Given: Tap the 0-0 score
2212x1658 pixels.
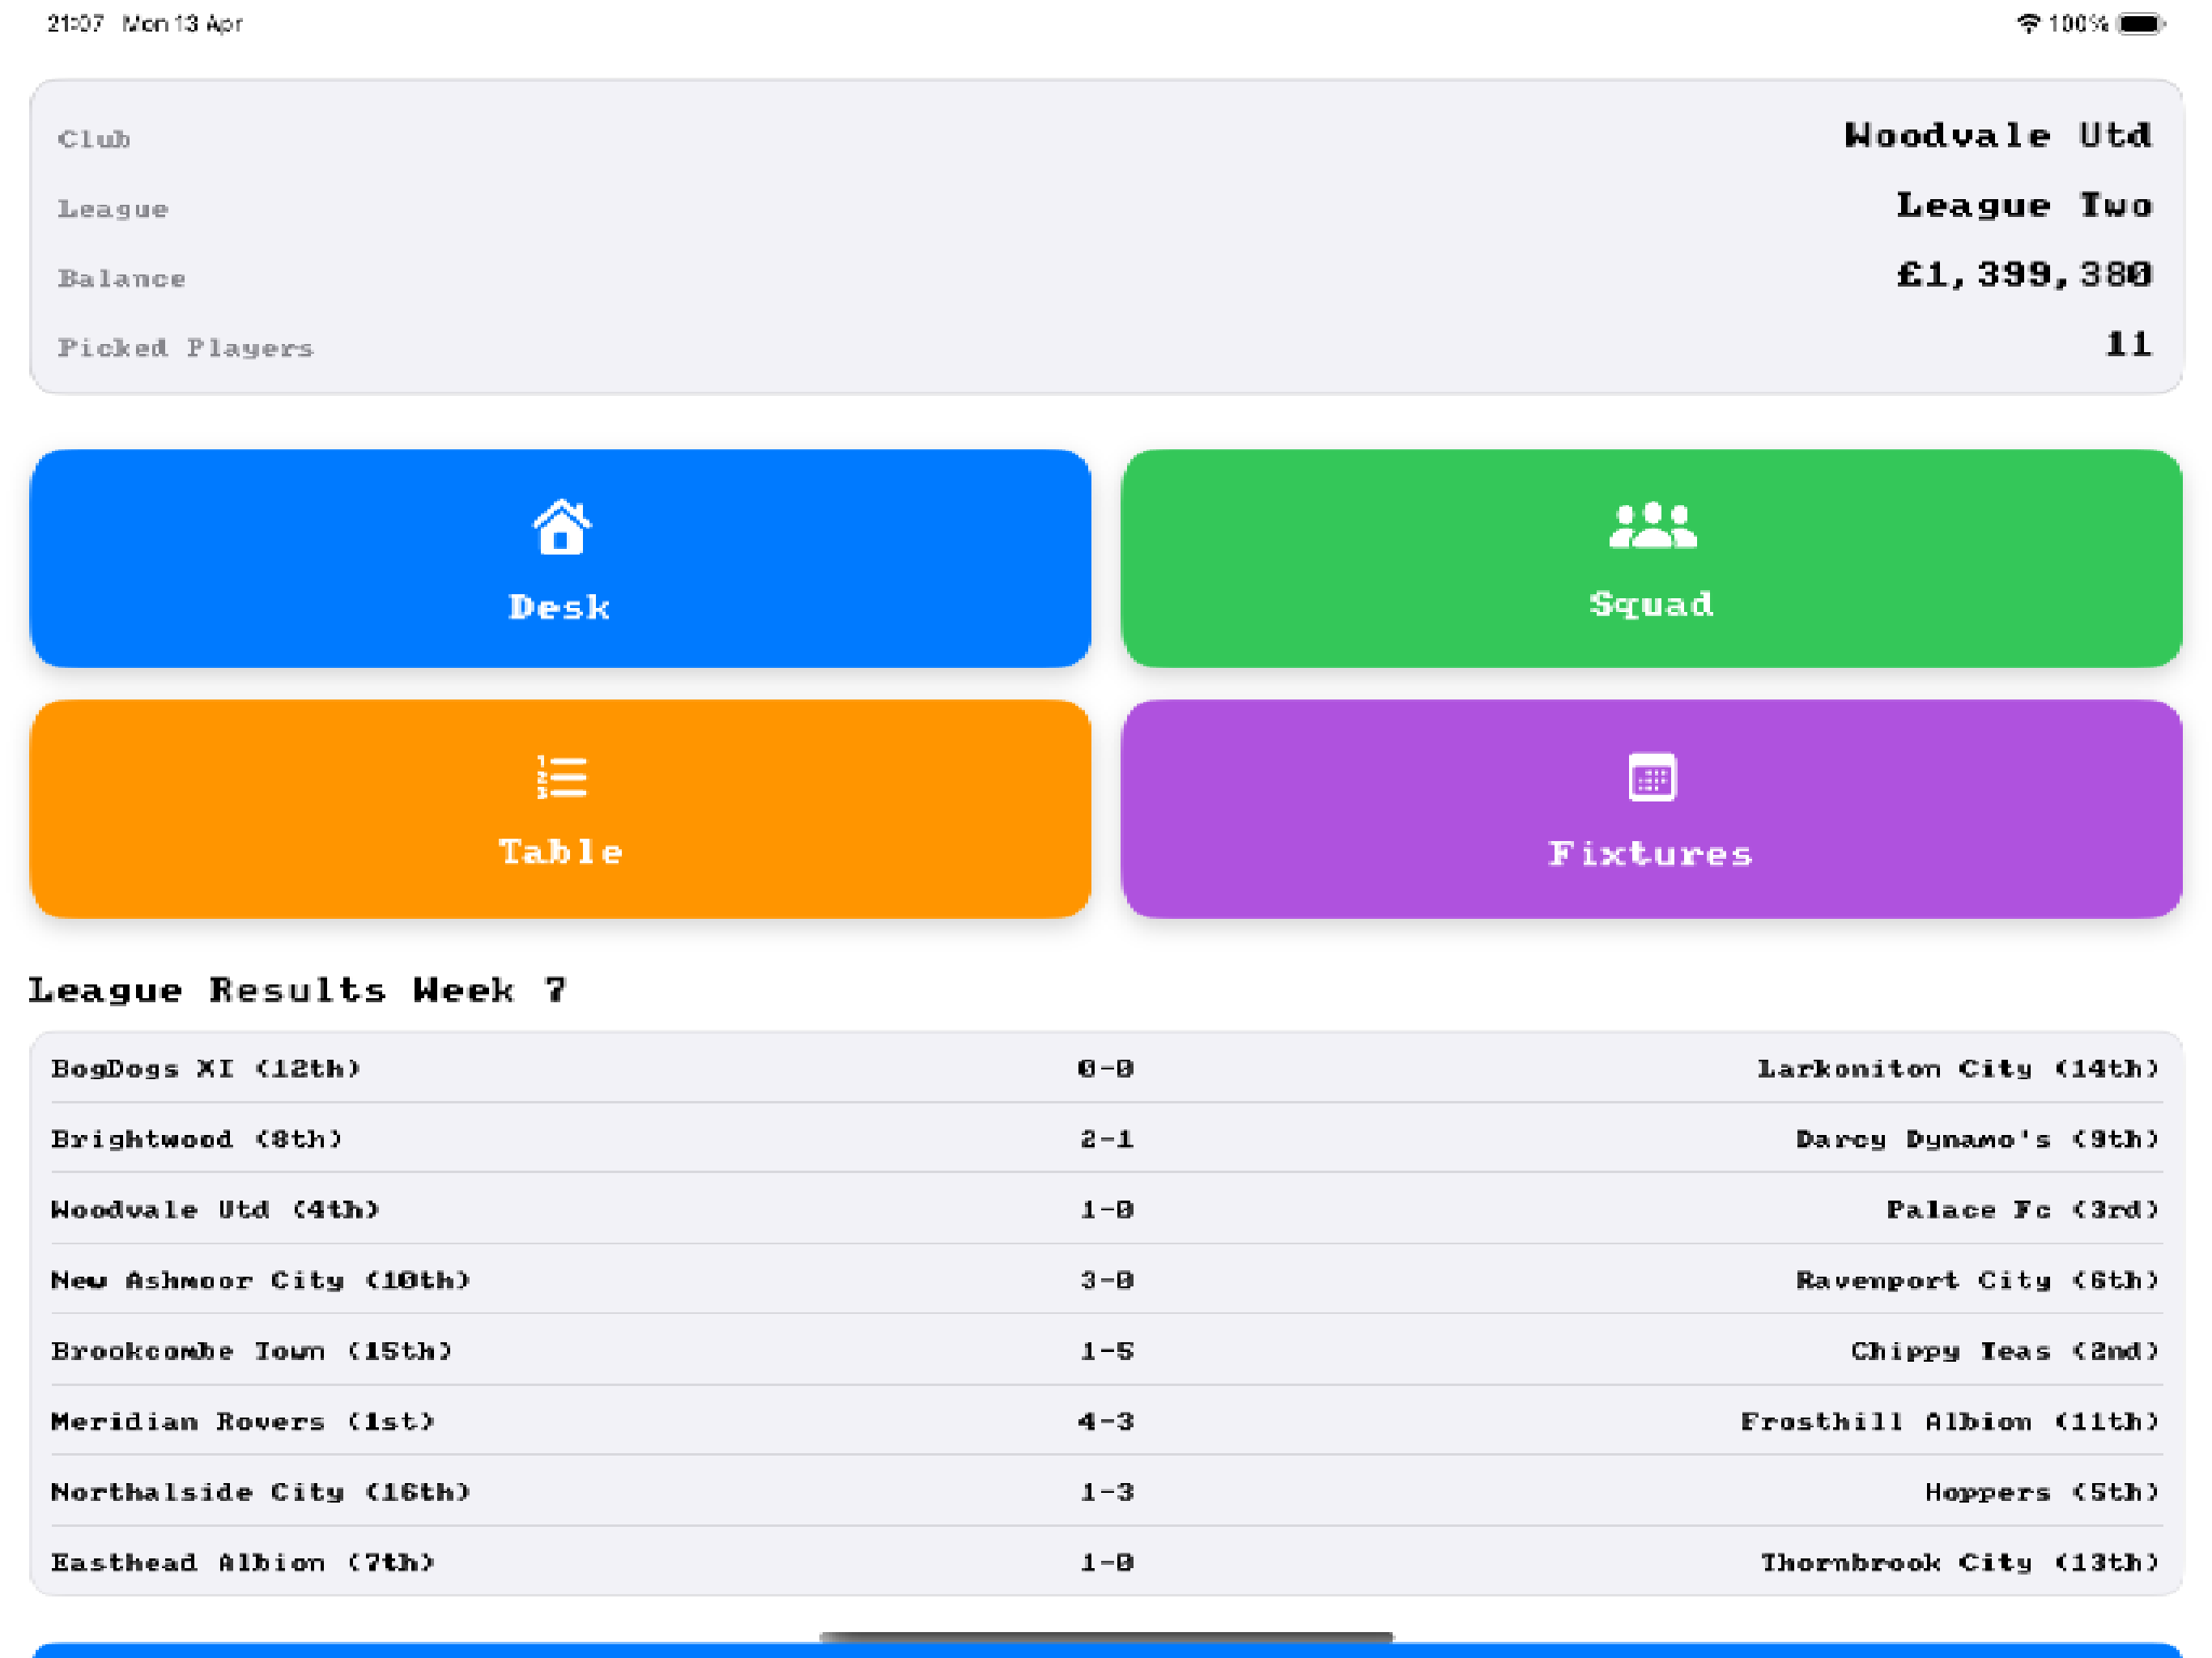Looking at the screenshot, I should point(1106,1068).
